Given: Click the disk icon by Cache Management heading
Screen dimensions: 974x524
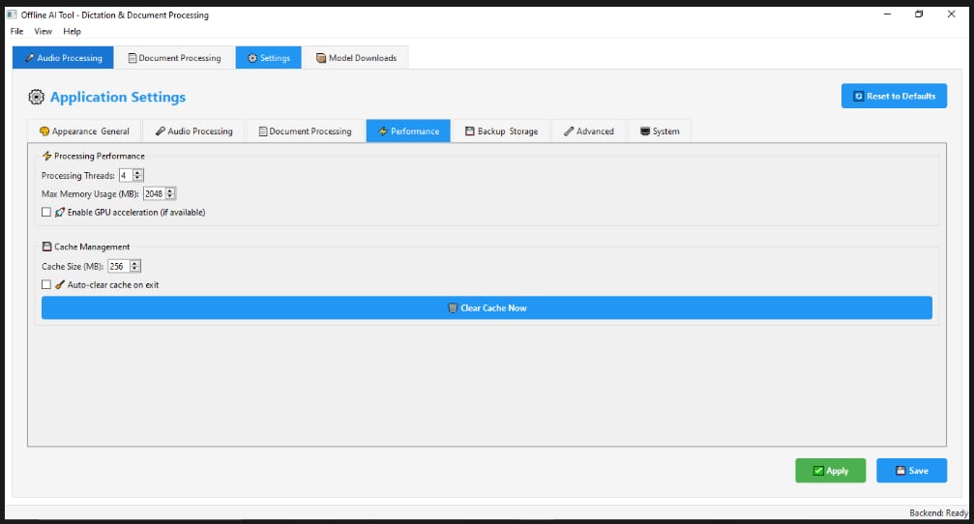Looking at the screenshot, I should tap(46, 247).
